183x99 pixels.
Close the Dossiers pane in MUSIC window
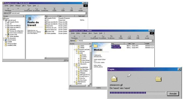tap(90, 44)
